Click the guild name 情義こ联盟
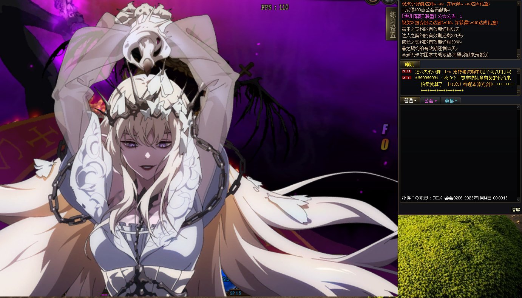This screenshot has width=522, height=298. click(424, 16)
